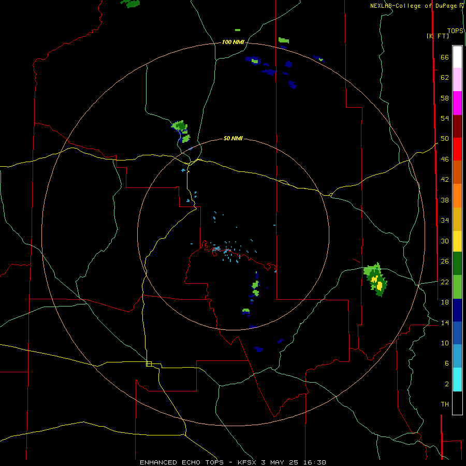
Task: Choose the navy blue legend swatch
Action: click(x=457, y=310)
